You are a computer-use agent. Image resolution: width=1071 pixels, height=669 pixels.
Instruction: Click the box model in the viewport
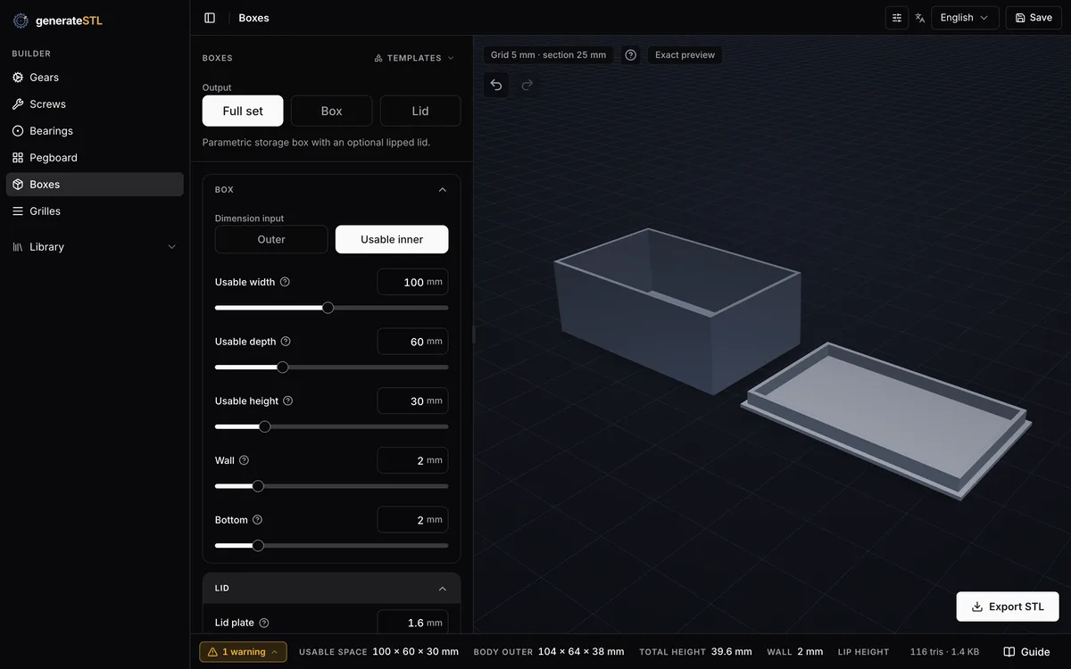677,312
